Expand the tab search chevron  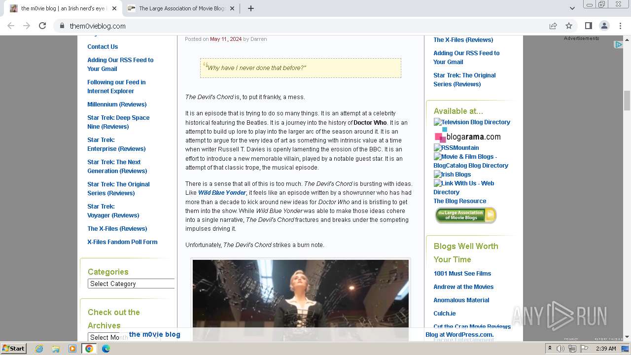coord(572,8)
